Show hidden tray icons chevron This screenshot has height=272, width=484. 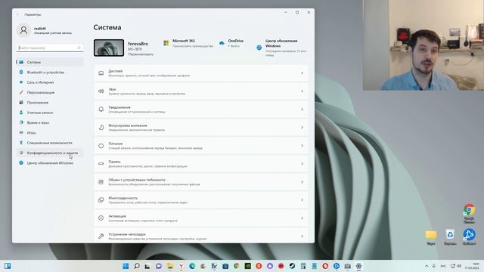[427, 266]
